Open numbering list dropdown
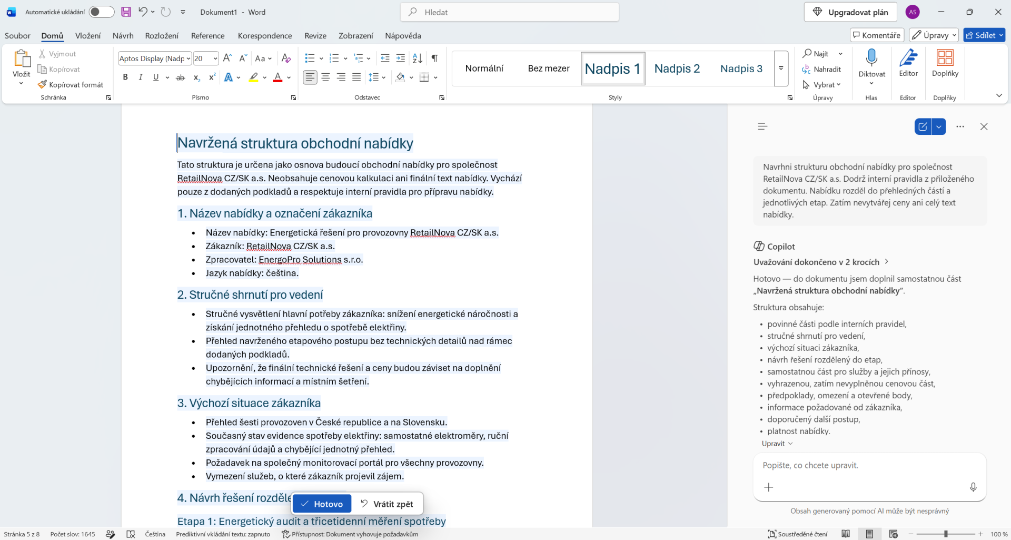 click(345, 58)
